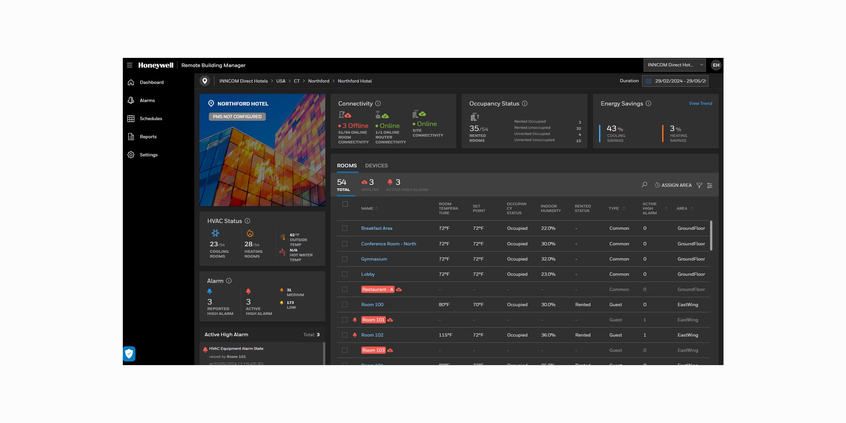846x423 pixels.
Task: Open Dashboard from the sidebar menu
Action: pyautogui.click(x=152, y=82)
